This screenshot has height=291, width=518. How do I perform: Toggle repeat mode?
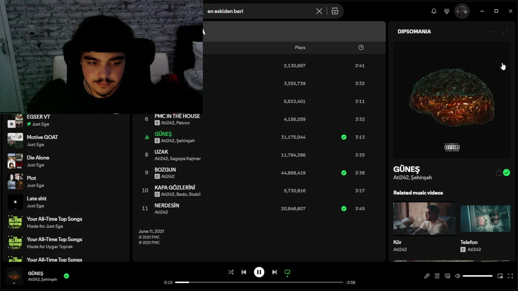[287, 272]
